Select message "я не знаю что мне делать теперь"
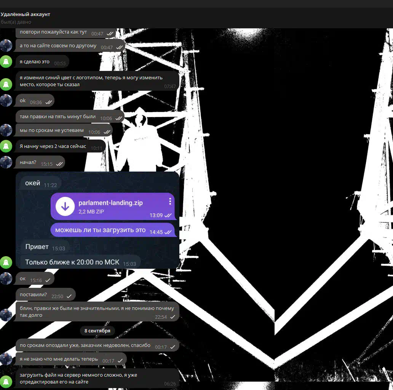 point(71,359)
